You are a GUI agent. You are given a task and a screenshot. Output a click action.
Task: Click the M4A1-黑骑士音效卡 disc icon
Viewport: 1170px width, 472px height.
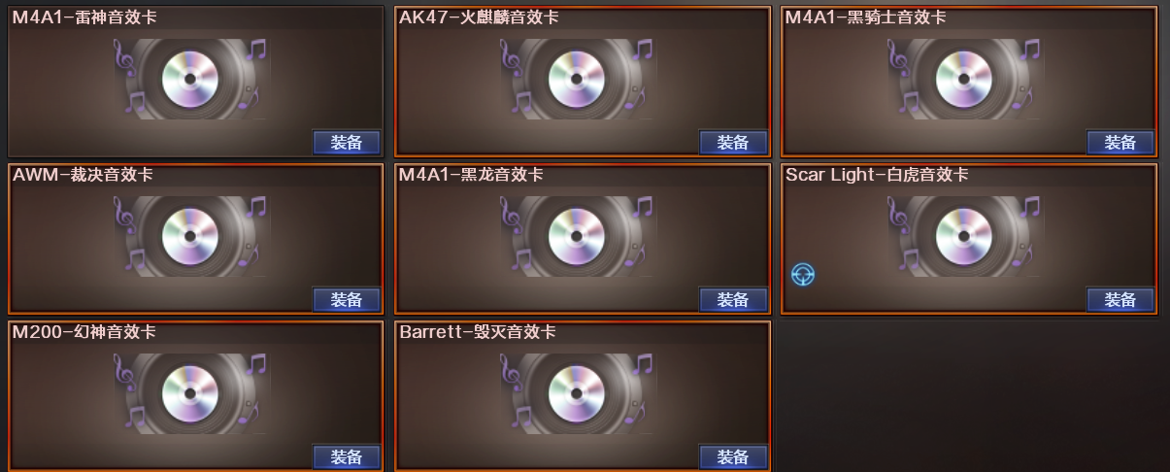[x=964, y=79]
